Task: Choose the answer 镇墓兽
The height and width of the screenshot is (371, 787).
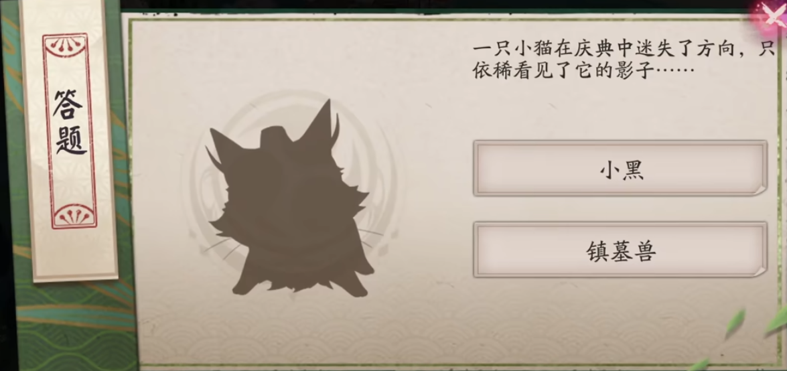Action: pos(620,250)
